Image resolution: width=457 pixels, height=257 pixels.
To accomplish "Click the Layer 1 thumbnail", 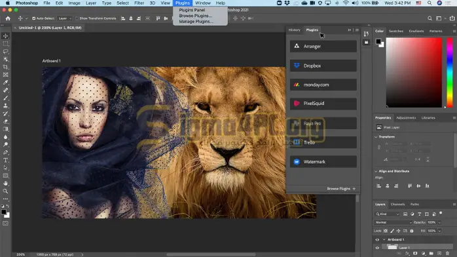I will point(392,247).
